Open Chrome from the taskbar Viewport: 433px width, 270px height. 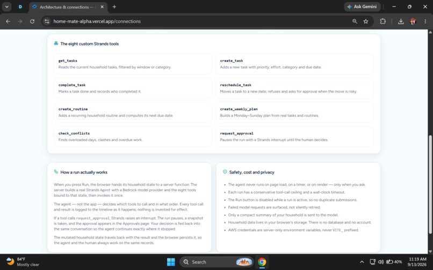(262, 262)
